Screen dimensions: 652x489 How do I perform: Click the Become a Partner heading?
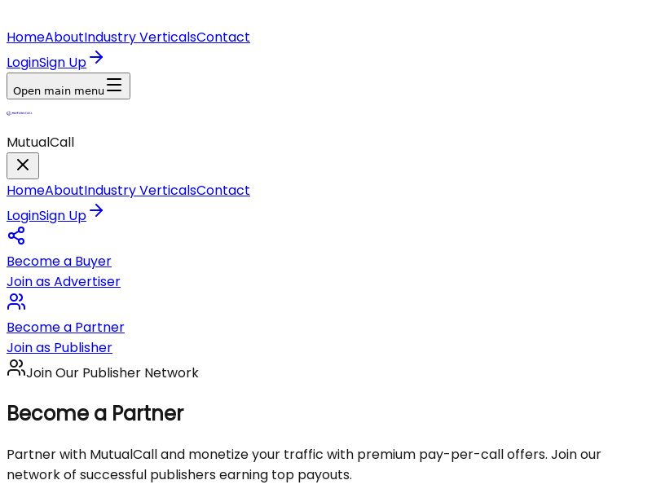click(x=95, y=413)
